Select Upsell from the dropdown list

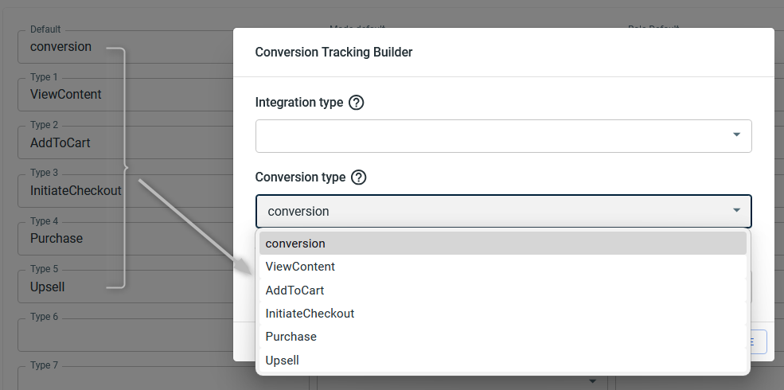point(502,360)
